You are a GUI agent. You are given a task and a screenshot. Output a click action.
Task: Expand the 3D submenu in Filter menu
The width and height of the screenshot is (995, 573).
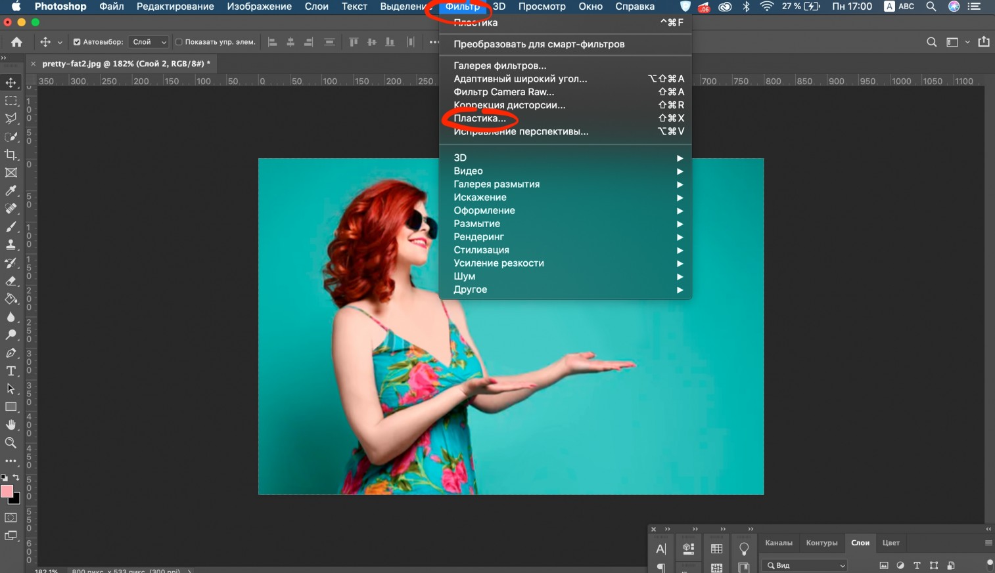(x=565, y=158)
